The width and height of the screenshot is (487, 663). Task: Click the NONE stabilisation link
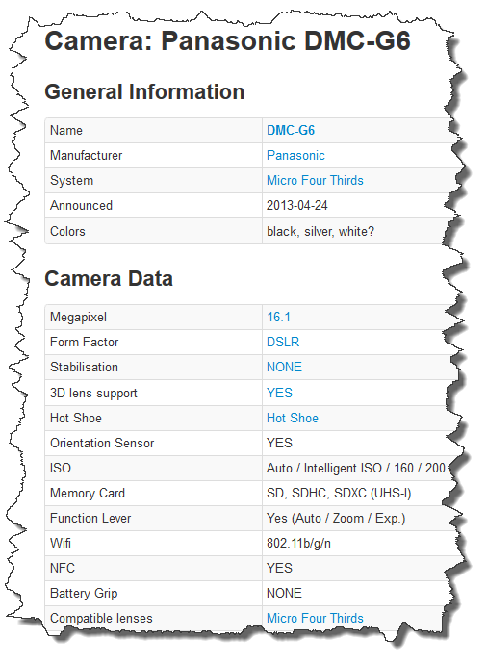(284, 367)
